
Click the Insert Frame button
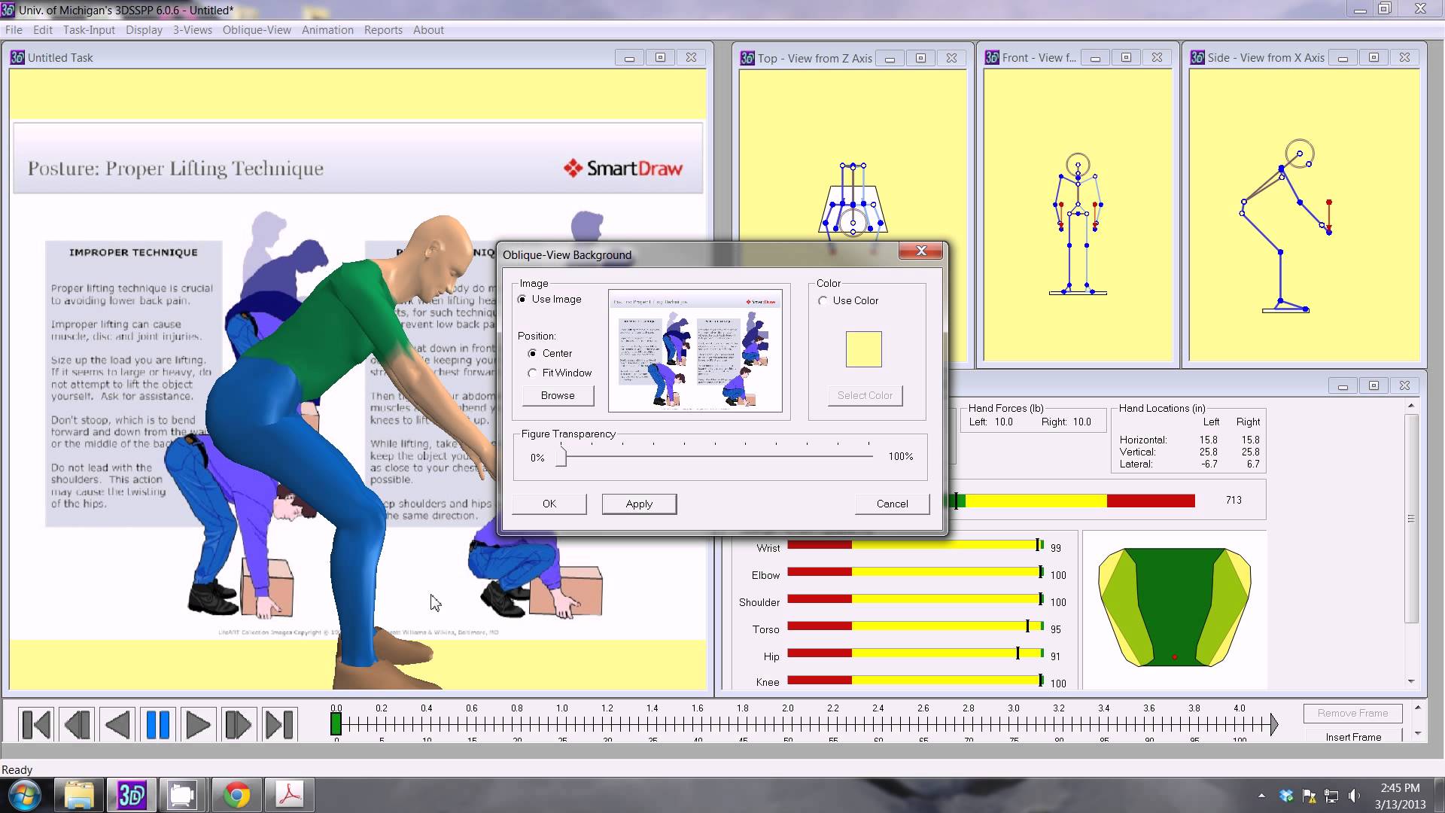click(1353, 737)
